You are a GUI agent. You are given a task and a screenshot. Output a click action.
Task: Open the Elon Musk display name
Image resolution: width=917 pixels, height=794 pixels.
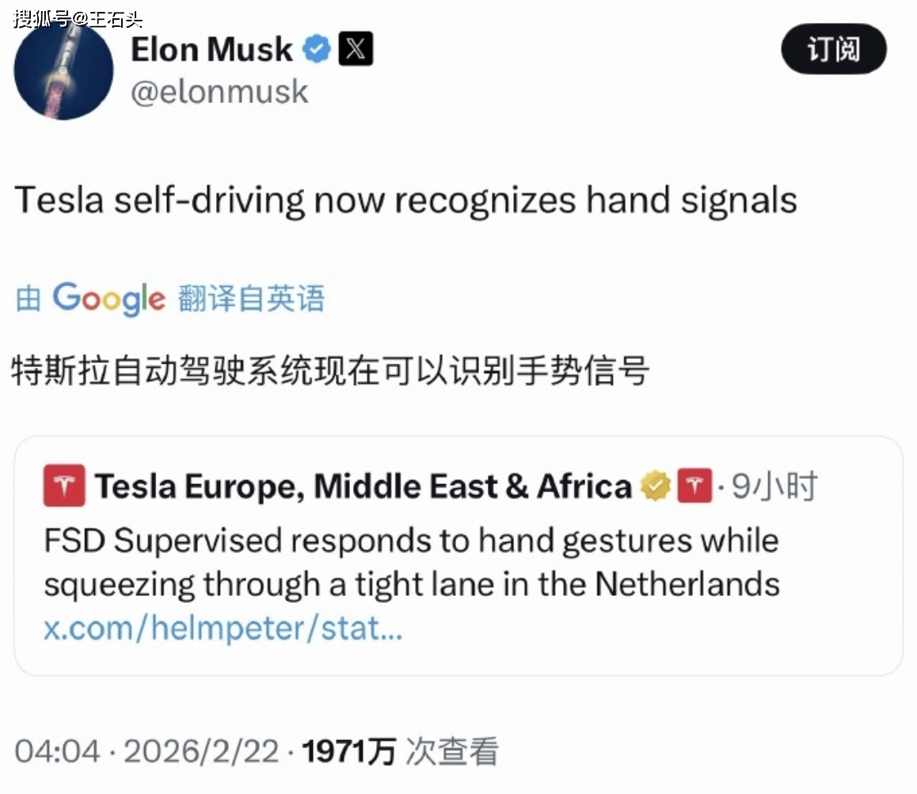[211, 50]
